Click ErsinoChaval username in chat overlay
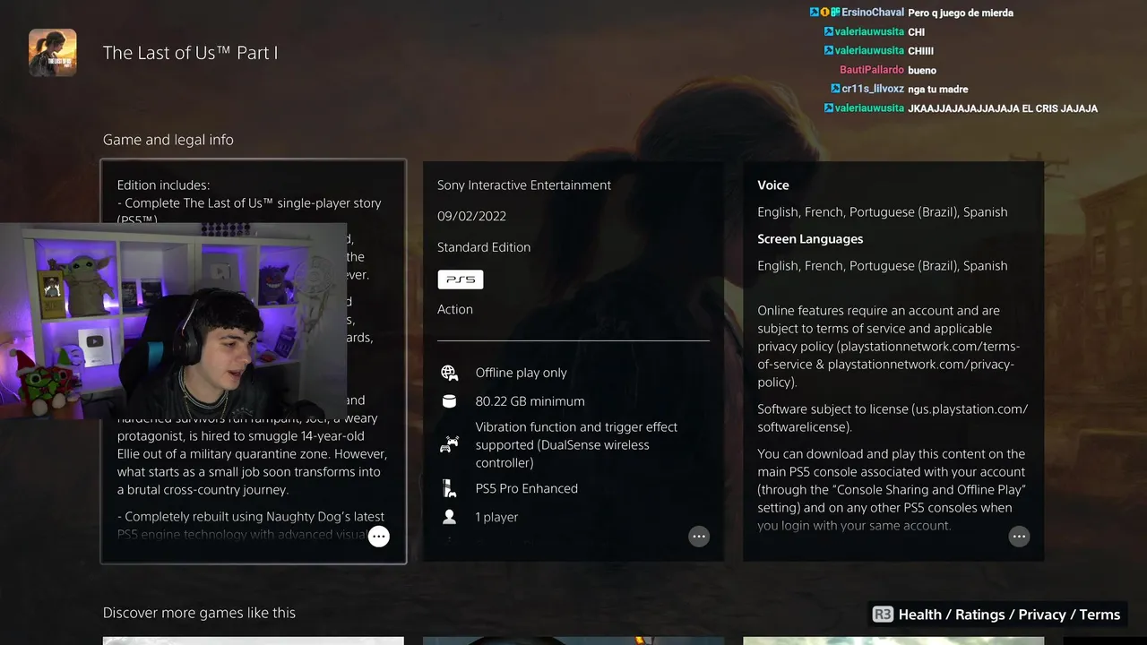 click(873, 13)
